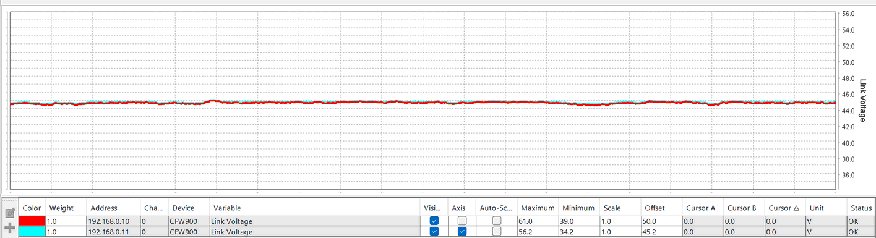Open the red color swatch for 192.168.0.10

coord(32,221)
